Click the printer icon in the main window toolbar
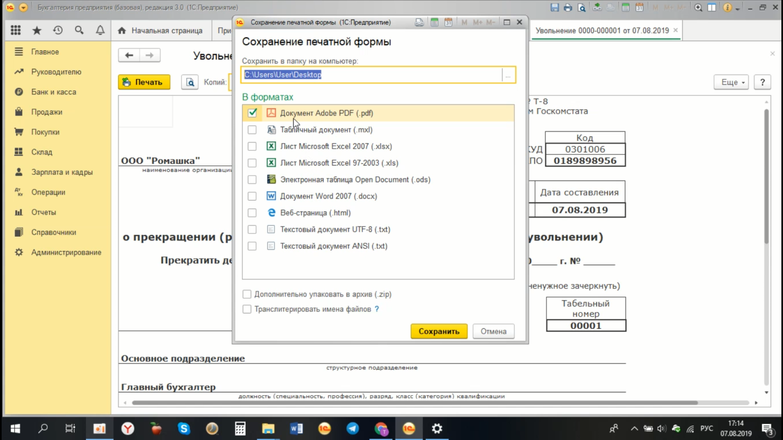 point(568,8)
